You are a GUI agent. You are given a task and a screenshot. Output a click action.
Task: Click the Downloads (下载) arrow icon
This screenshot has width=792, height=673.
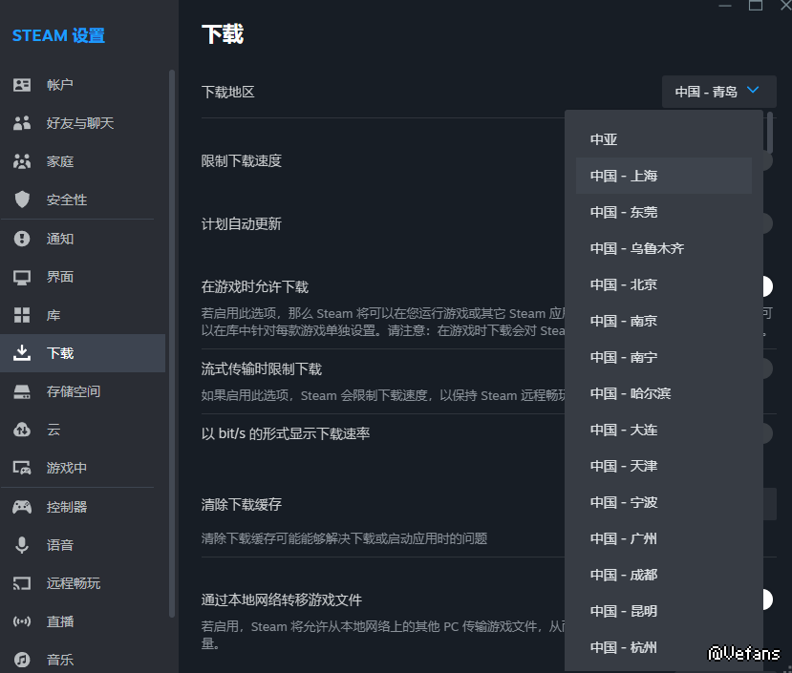point(22,353)
